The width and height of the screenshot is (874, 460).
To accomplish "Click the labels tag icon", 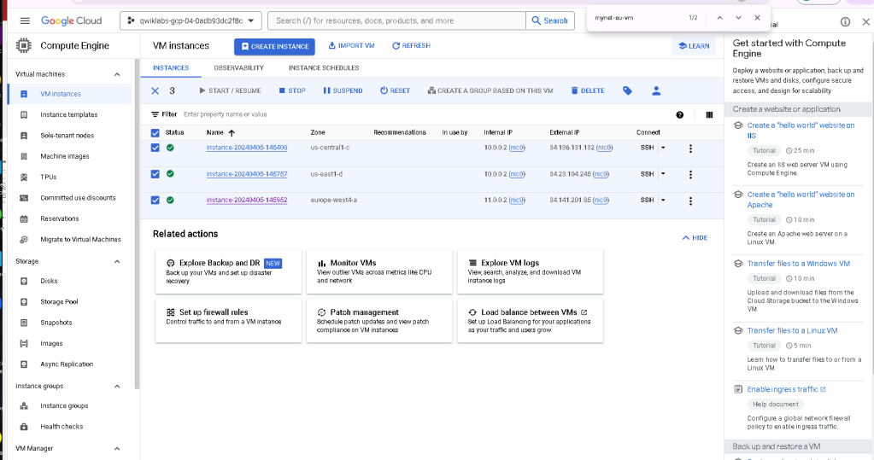I will click(627, 90).
